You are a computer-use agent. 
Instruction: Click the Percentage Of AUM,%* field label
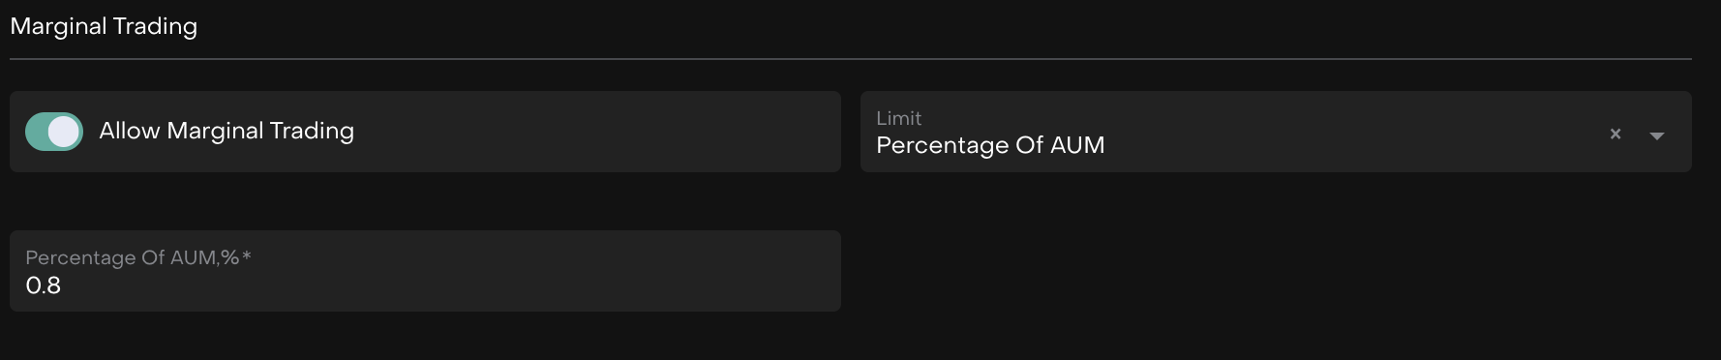click(138, 257)
